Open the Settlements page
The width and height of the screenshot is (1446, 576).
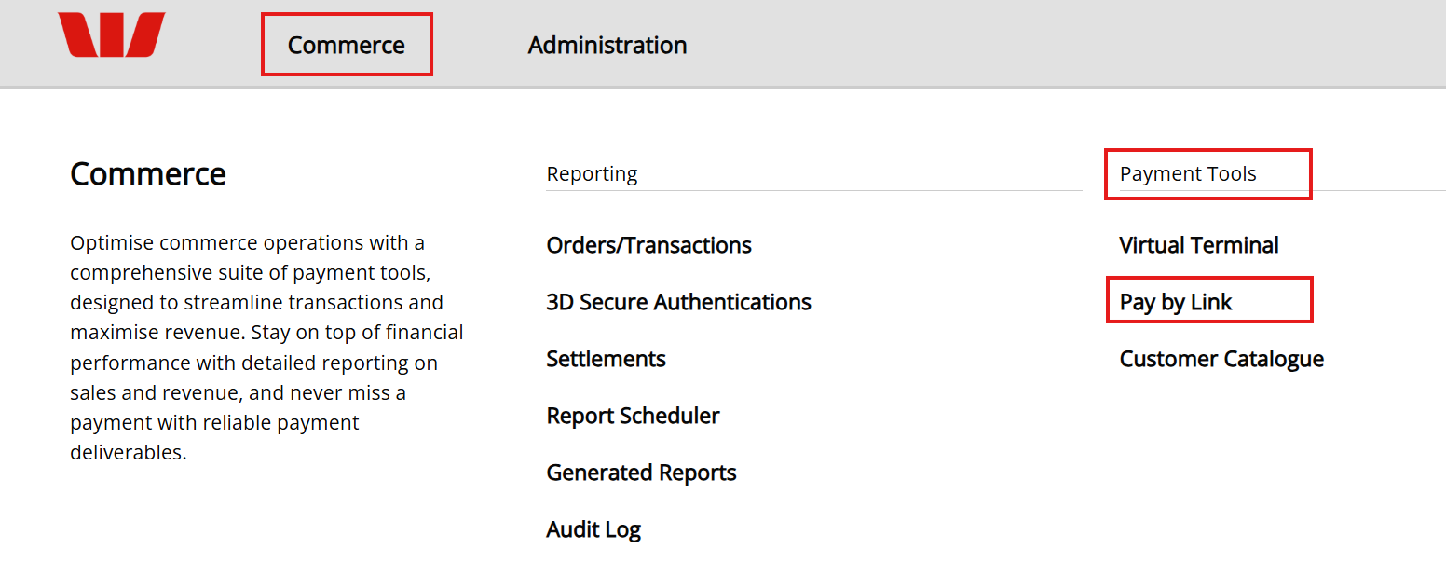[x=606, y=359]
